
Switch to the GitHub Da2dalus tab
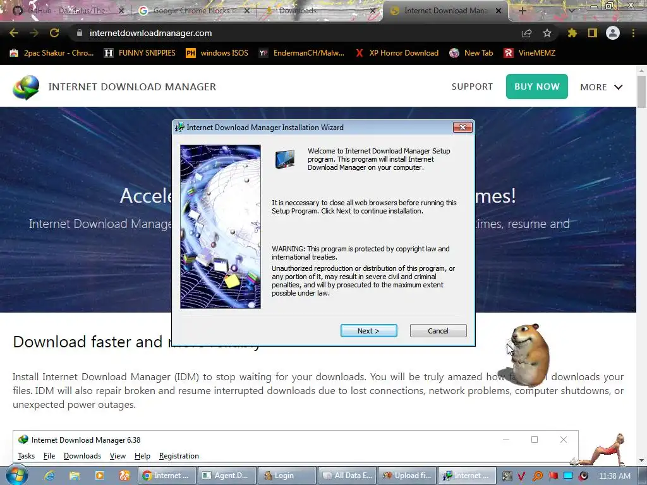(68, 11)
